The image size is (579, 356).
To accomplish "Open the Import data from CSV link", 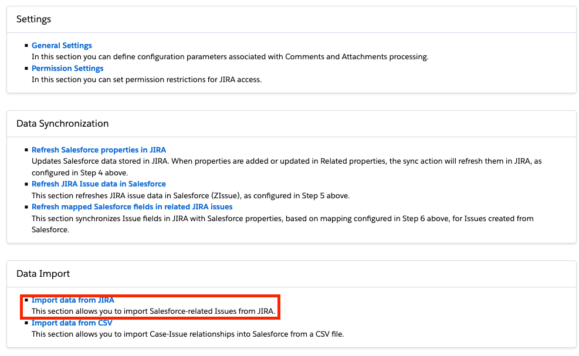I will tap(72, 323).
